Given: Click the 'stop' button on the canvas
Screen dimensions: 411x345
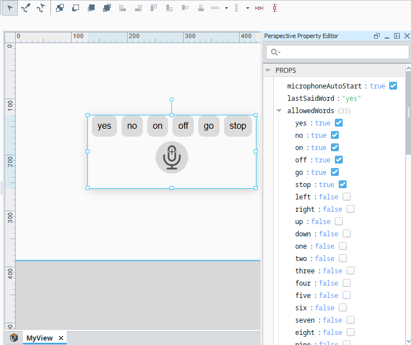Looking at the screenshot, I should coord(238,126).
